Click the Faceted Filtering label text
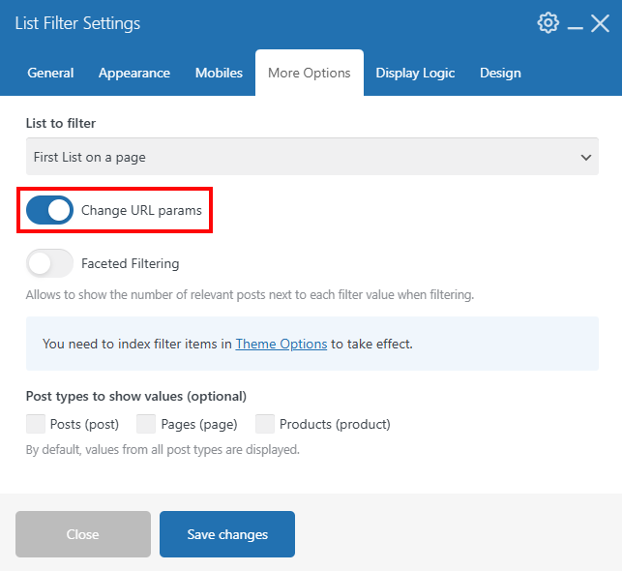622x571 pixels. (x=131, y=263)
